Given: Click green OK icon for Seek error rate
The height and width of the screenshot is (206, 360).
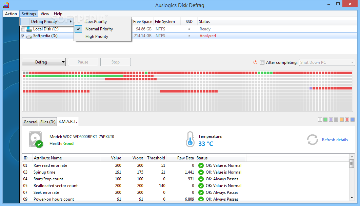Looking at the screenshot, I should [201, 192].
